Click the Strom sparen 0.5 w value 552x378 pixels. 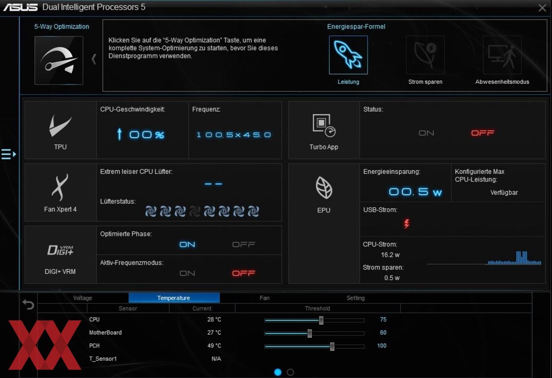click(x=392, y=278)
